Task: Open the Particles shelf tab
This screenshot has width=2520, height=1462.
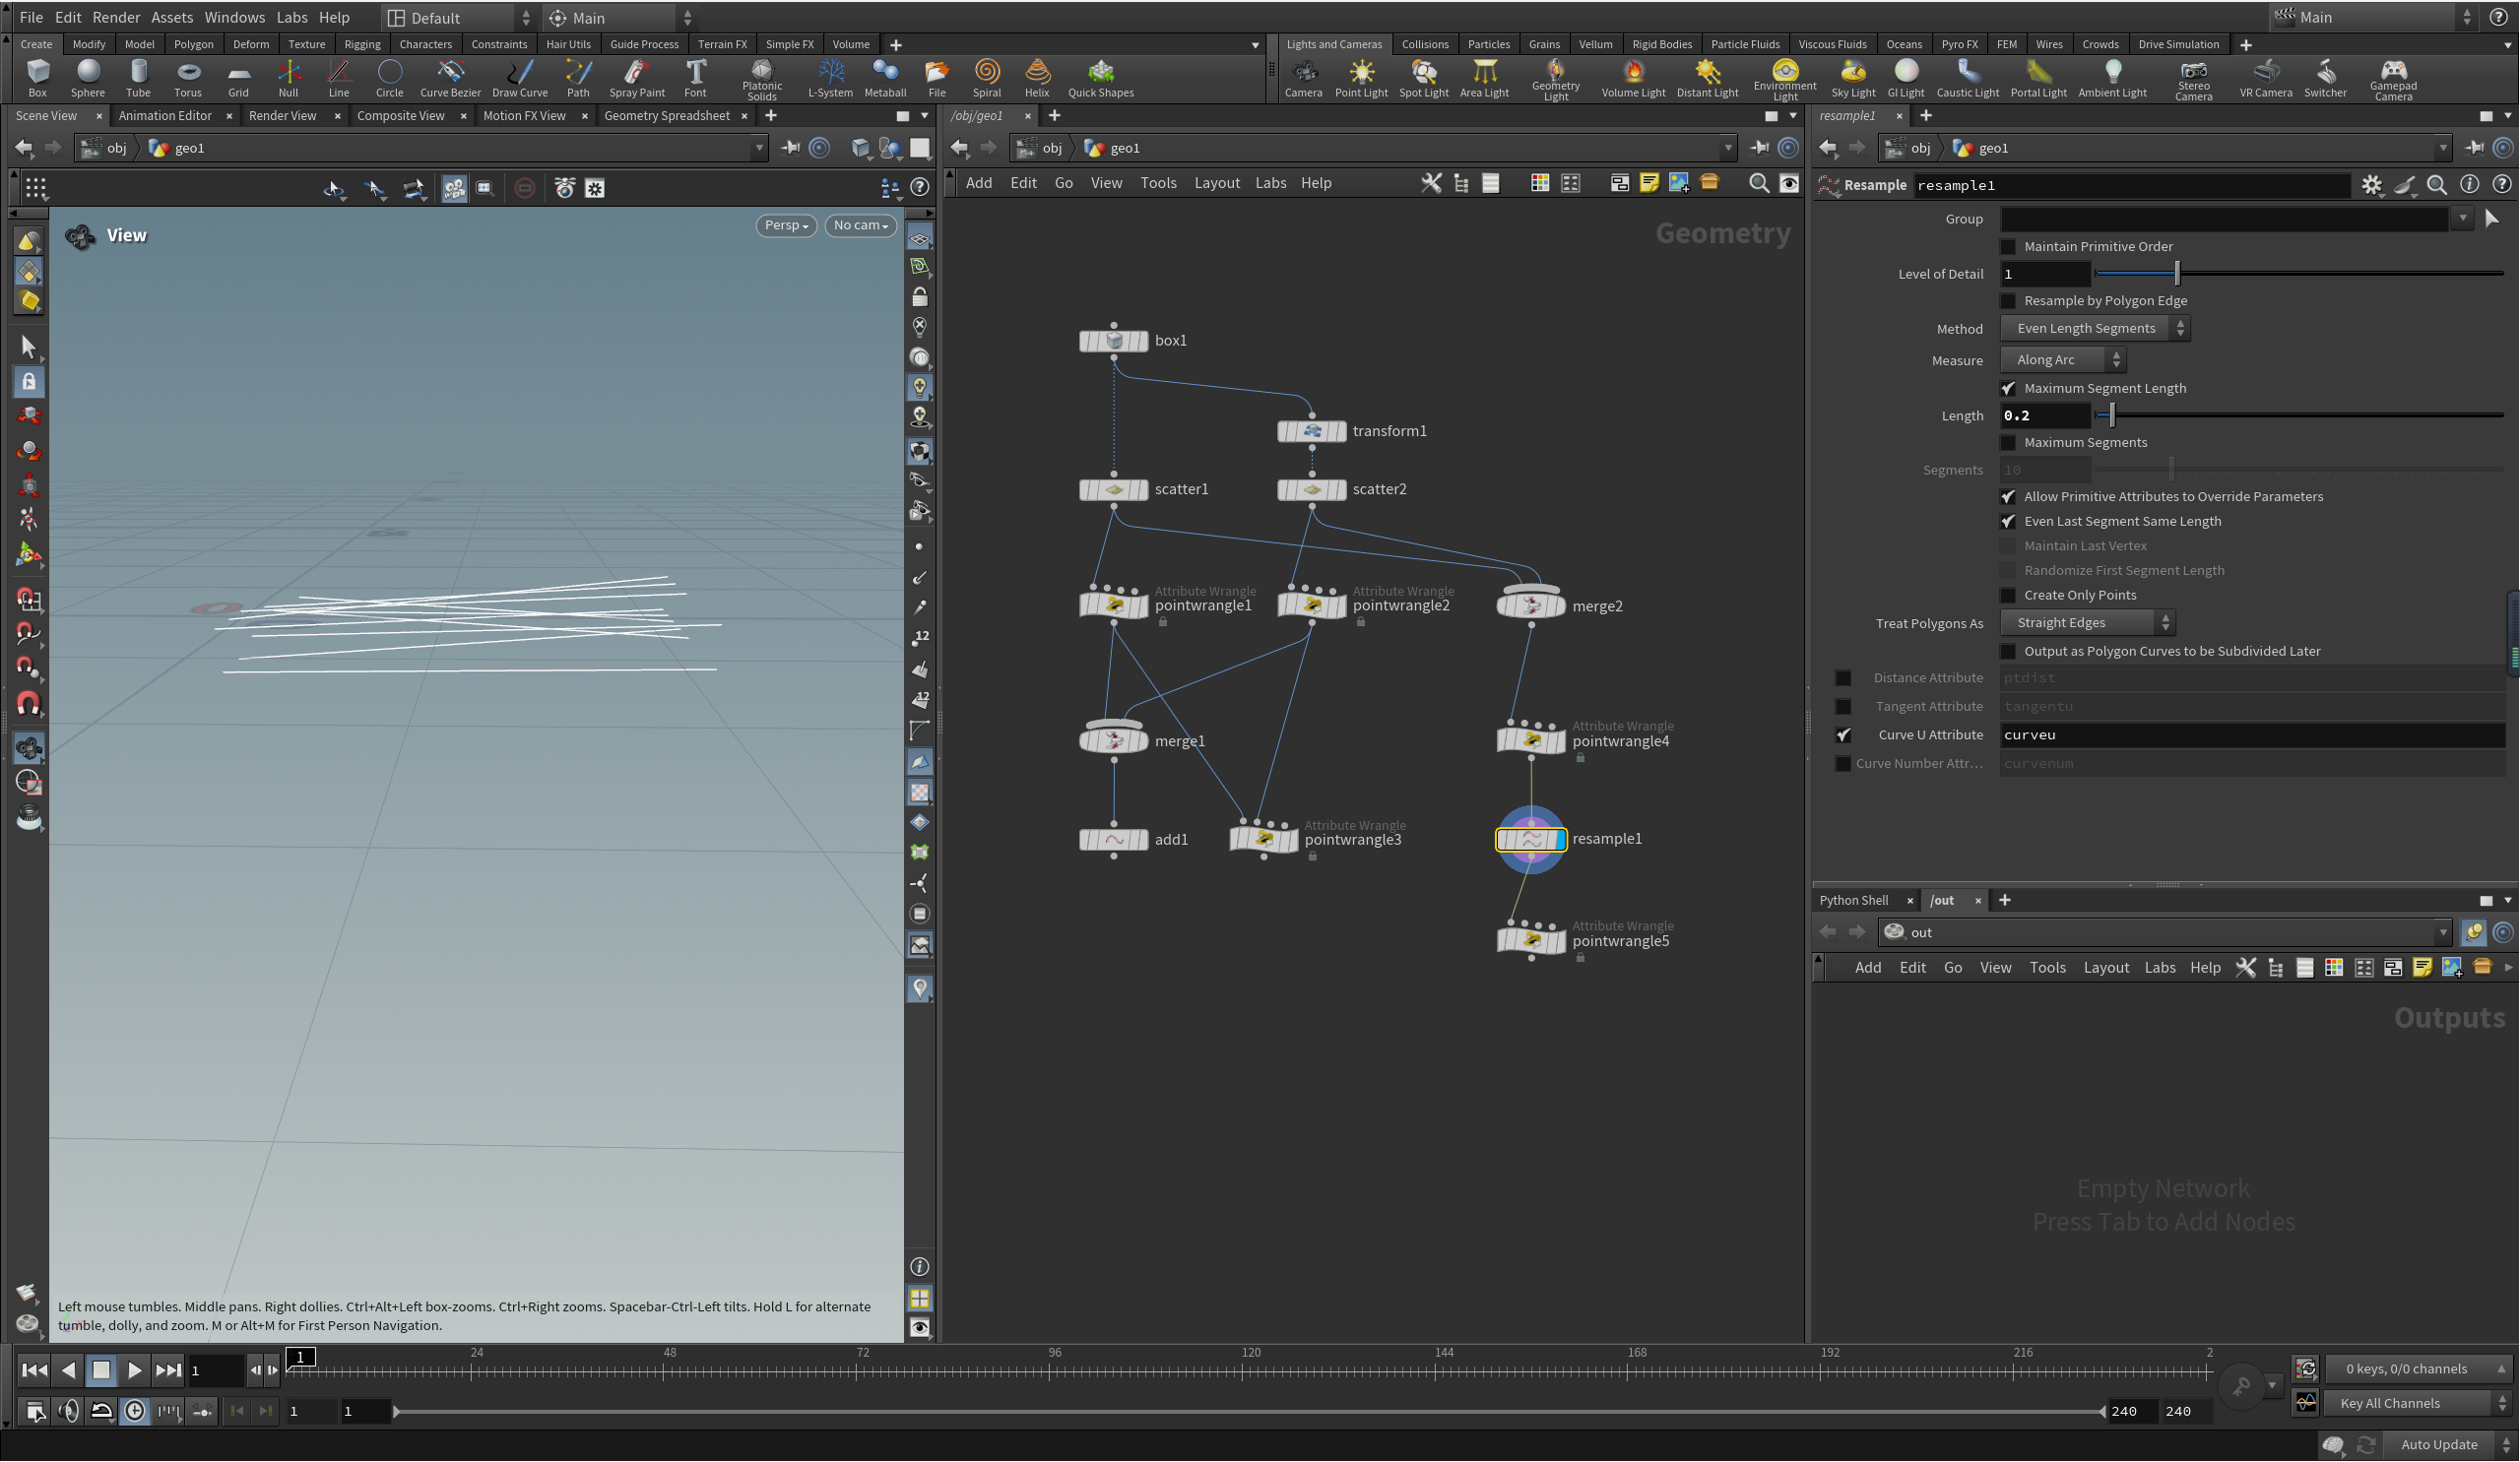Action: click(1488, 44)
